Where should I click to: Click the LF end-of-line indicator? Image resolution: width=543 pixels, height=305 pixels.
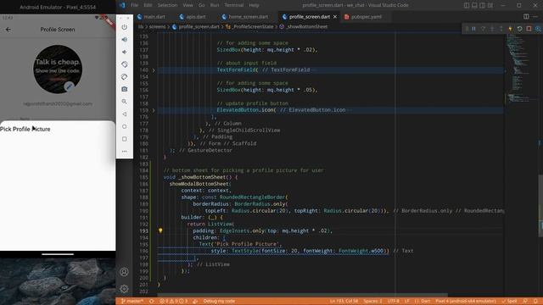coord(407,302)
